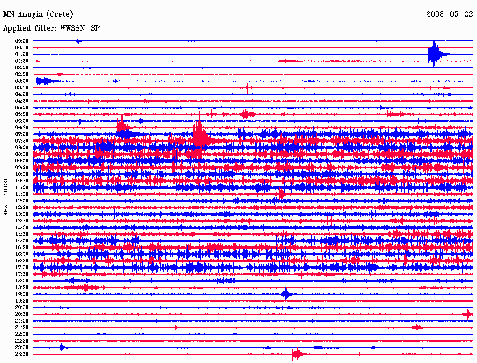
Task: Select the 14:00 time label
Action: coord(22,228)
